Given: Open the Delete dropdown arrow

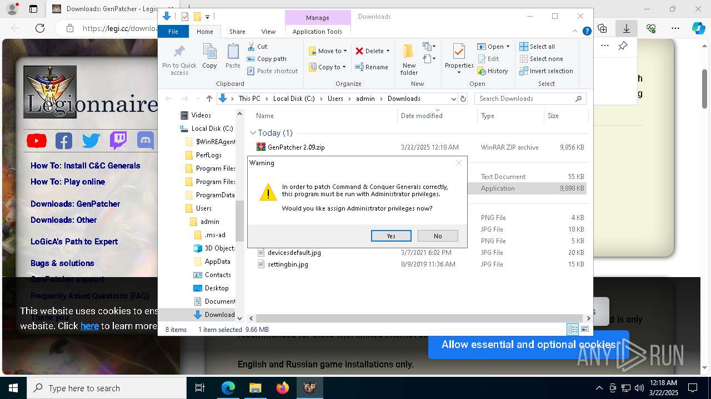Looking at the screenshot, I should pyautogui.click(x=388, y=51).
